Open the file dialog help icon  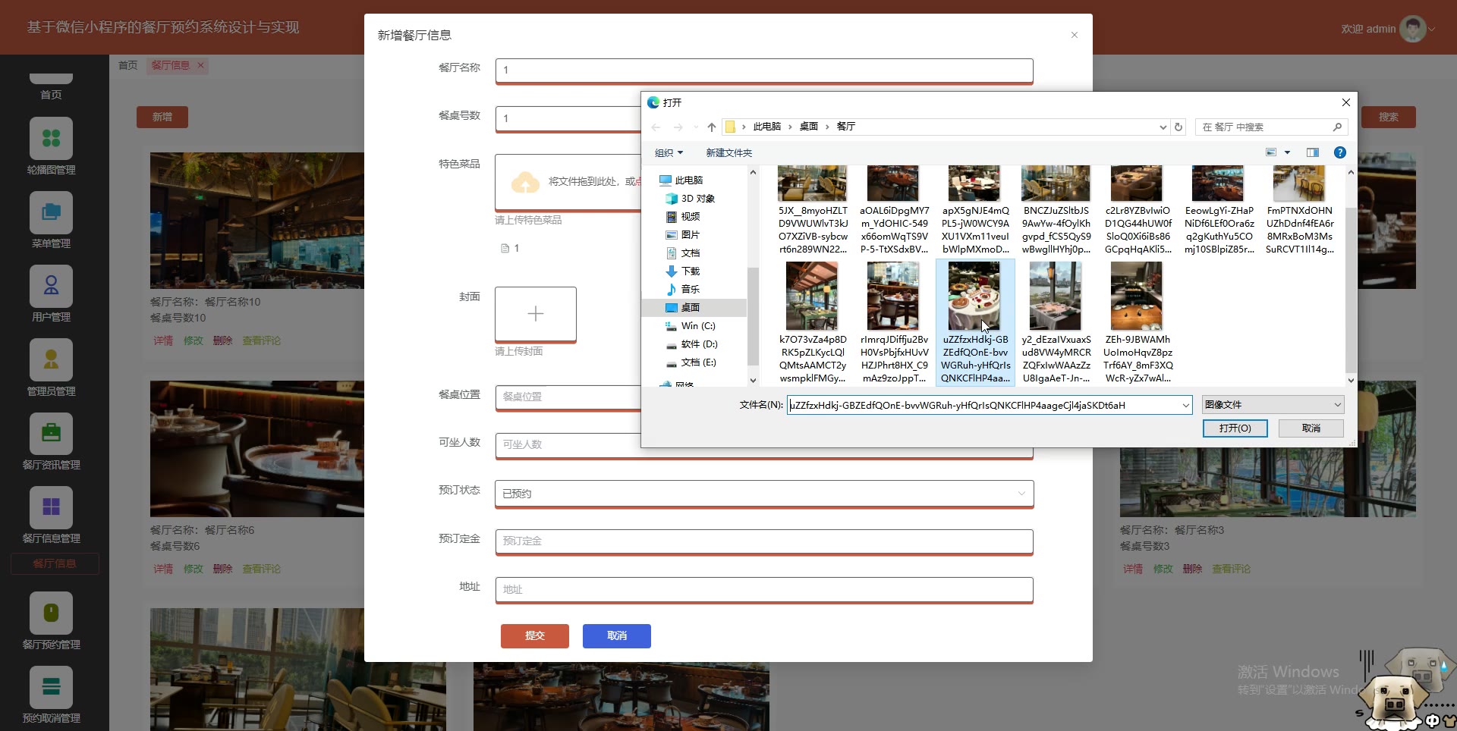coord(1340,152)
